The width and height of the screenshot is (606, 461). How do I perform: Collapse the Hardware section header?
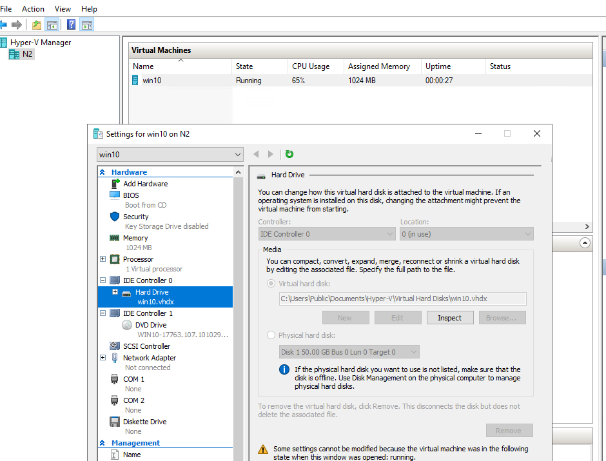[103, 172]
